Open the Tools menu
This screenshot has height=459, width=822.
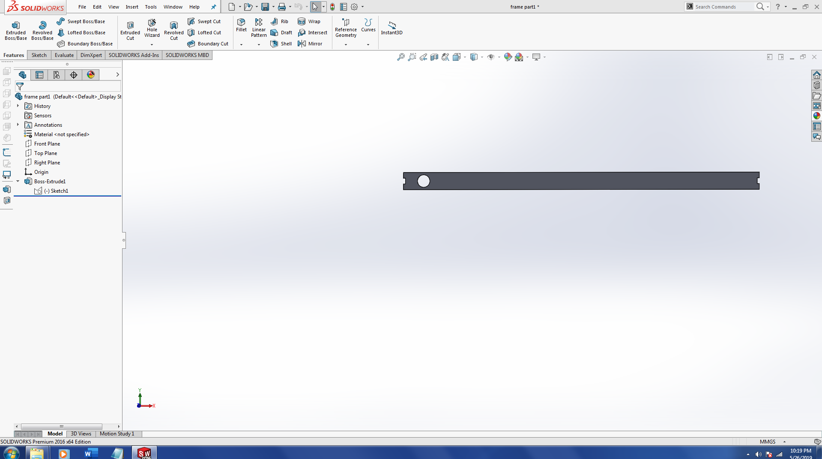(x=151, y=7)
